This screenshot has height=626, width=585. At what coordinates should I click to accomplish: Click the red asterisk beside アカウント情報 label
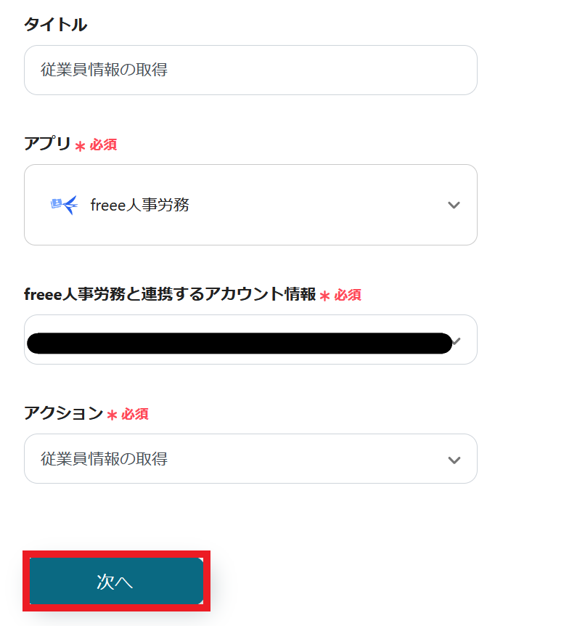pos(324,296)
